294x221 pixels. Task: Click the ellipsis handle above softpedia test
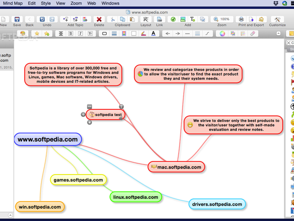click(x=89, y=107)
